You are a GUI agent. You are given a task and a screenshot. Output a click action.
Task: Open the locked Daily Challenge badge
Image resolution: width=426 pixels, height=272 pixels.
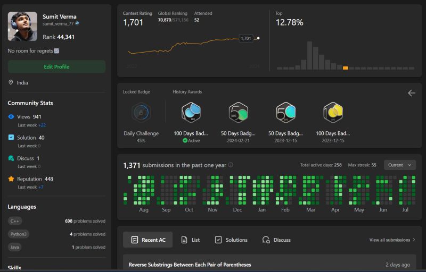click(141, 112)
